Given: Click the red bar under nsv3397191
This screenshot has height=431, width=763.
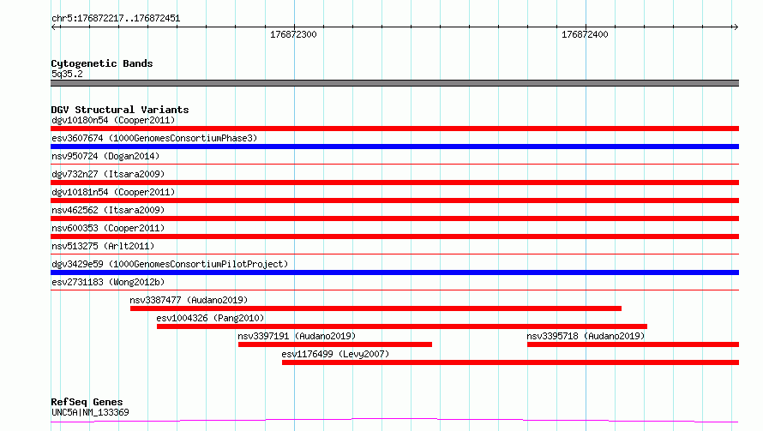Looking at the screenshot, I should (x=335, y=344).
